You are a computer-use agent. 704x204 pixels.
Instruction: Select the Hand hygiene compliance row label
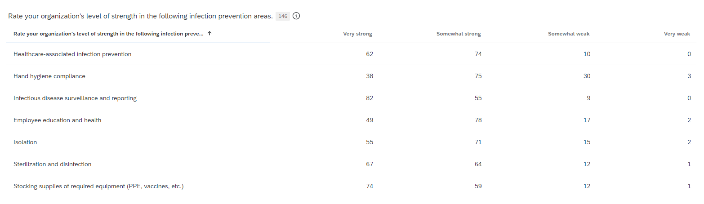[49, 76]
